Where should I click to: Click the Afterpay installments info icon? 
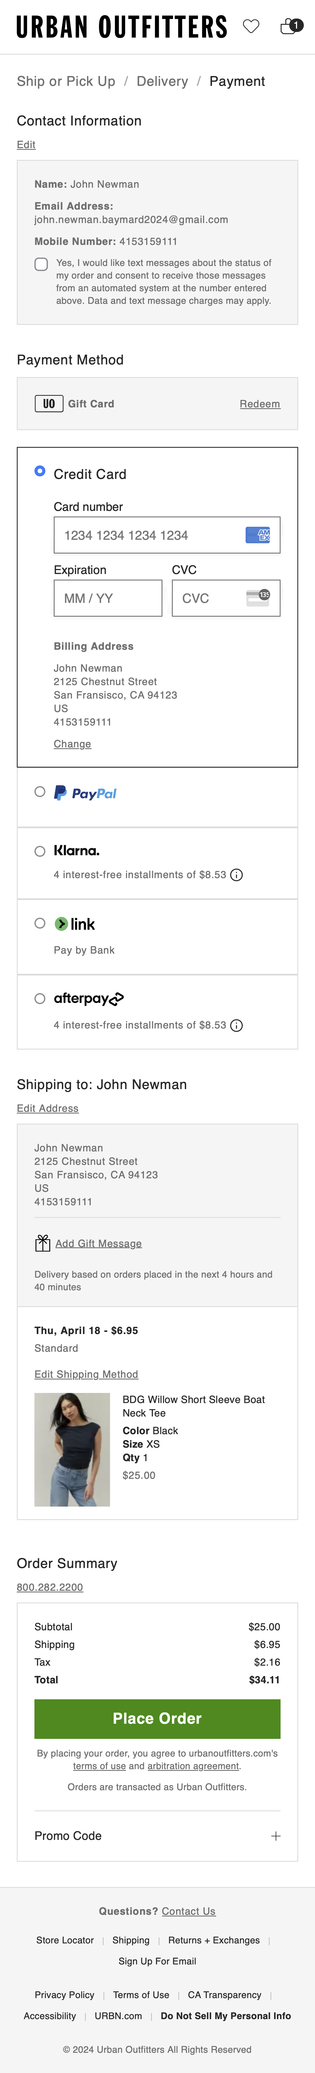(x=236, y=1025)
